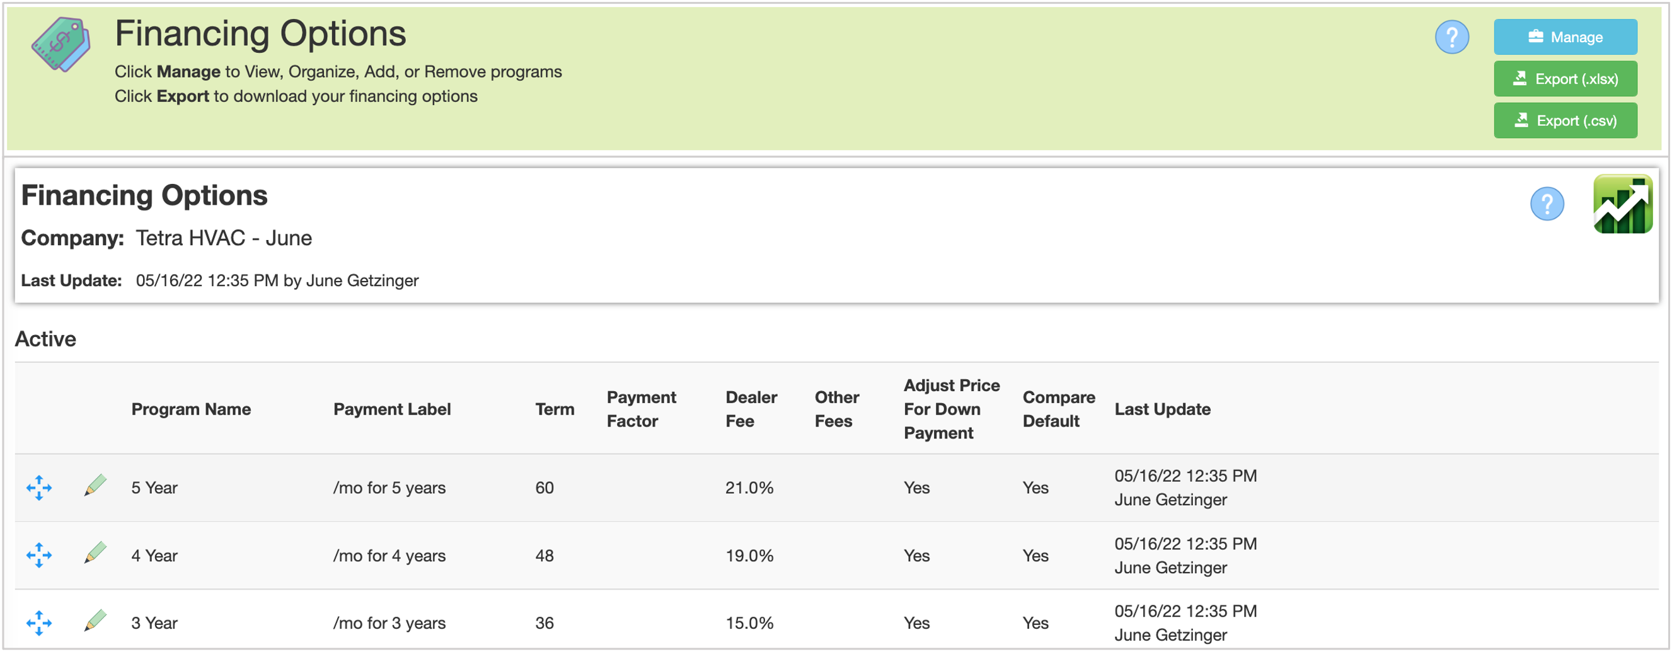The height and width of the screenshot is (652, 1672).
Task: Select the Term column header
Action: point(555,409)
